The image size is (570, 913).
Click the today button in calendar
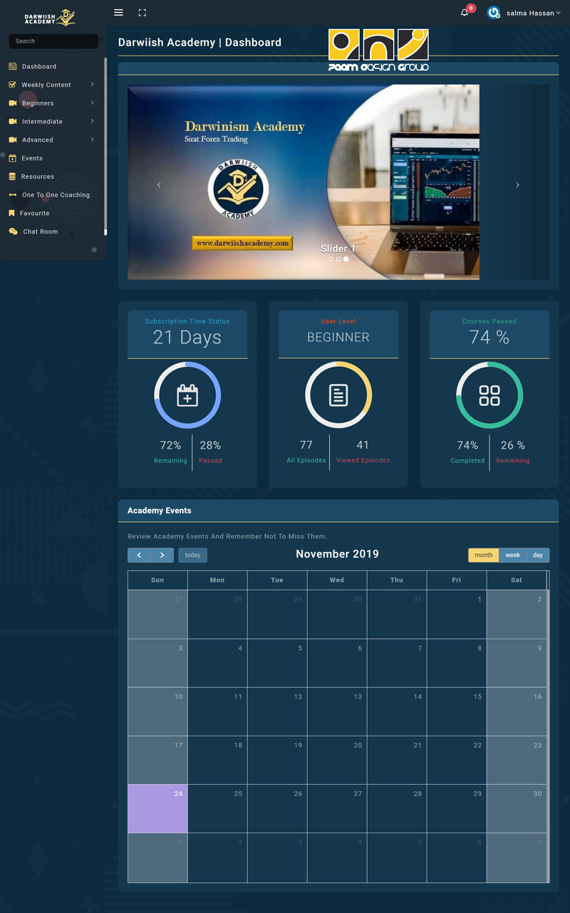[192, 555]
